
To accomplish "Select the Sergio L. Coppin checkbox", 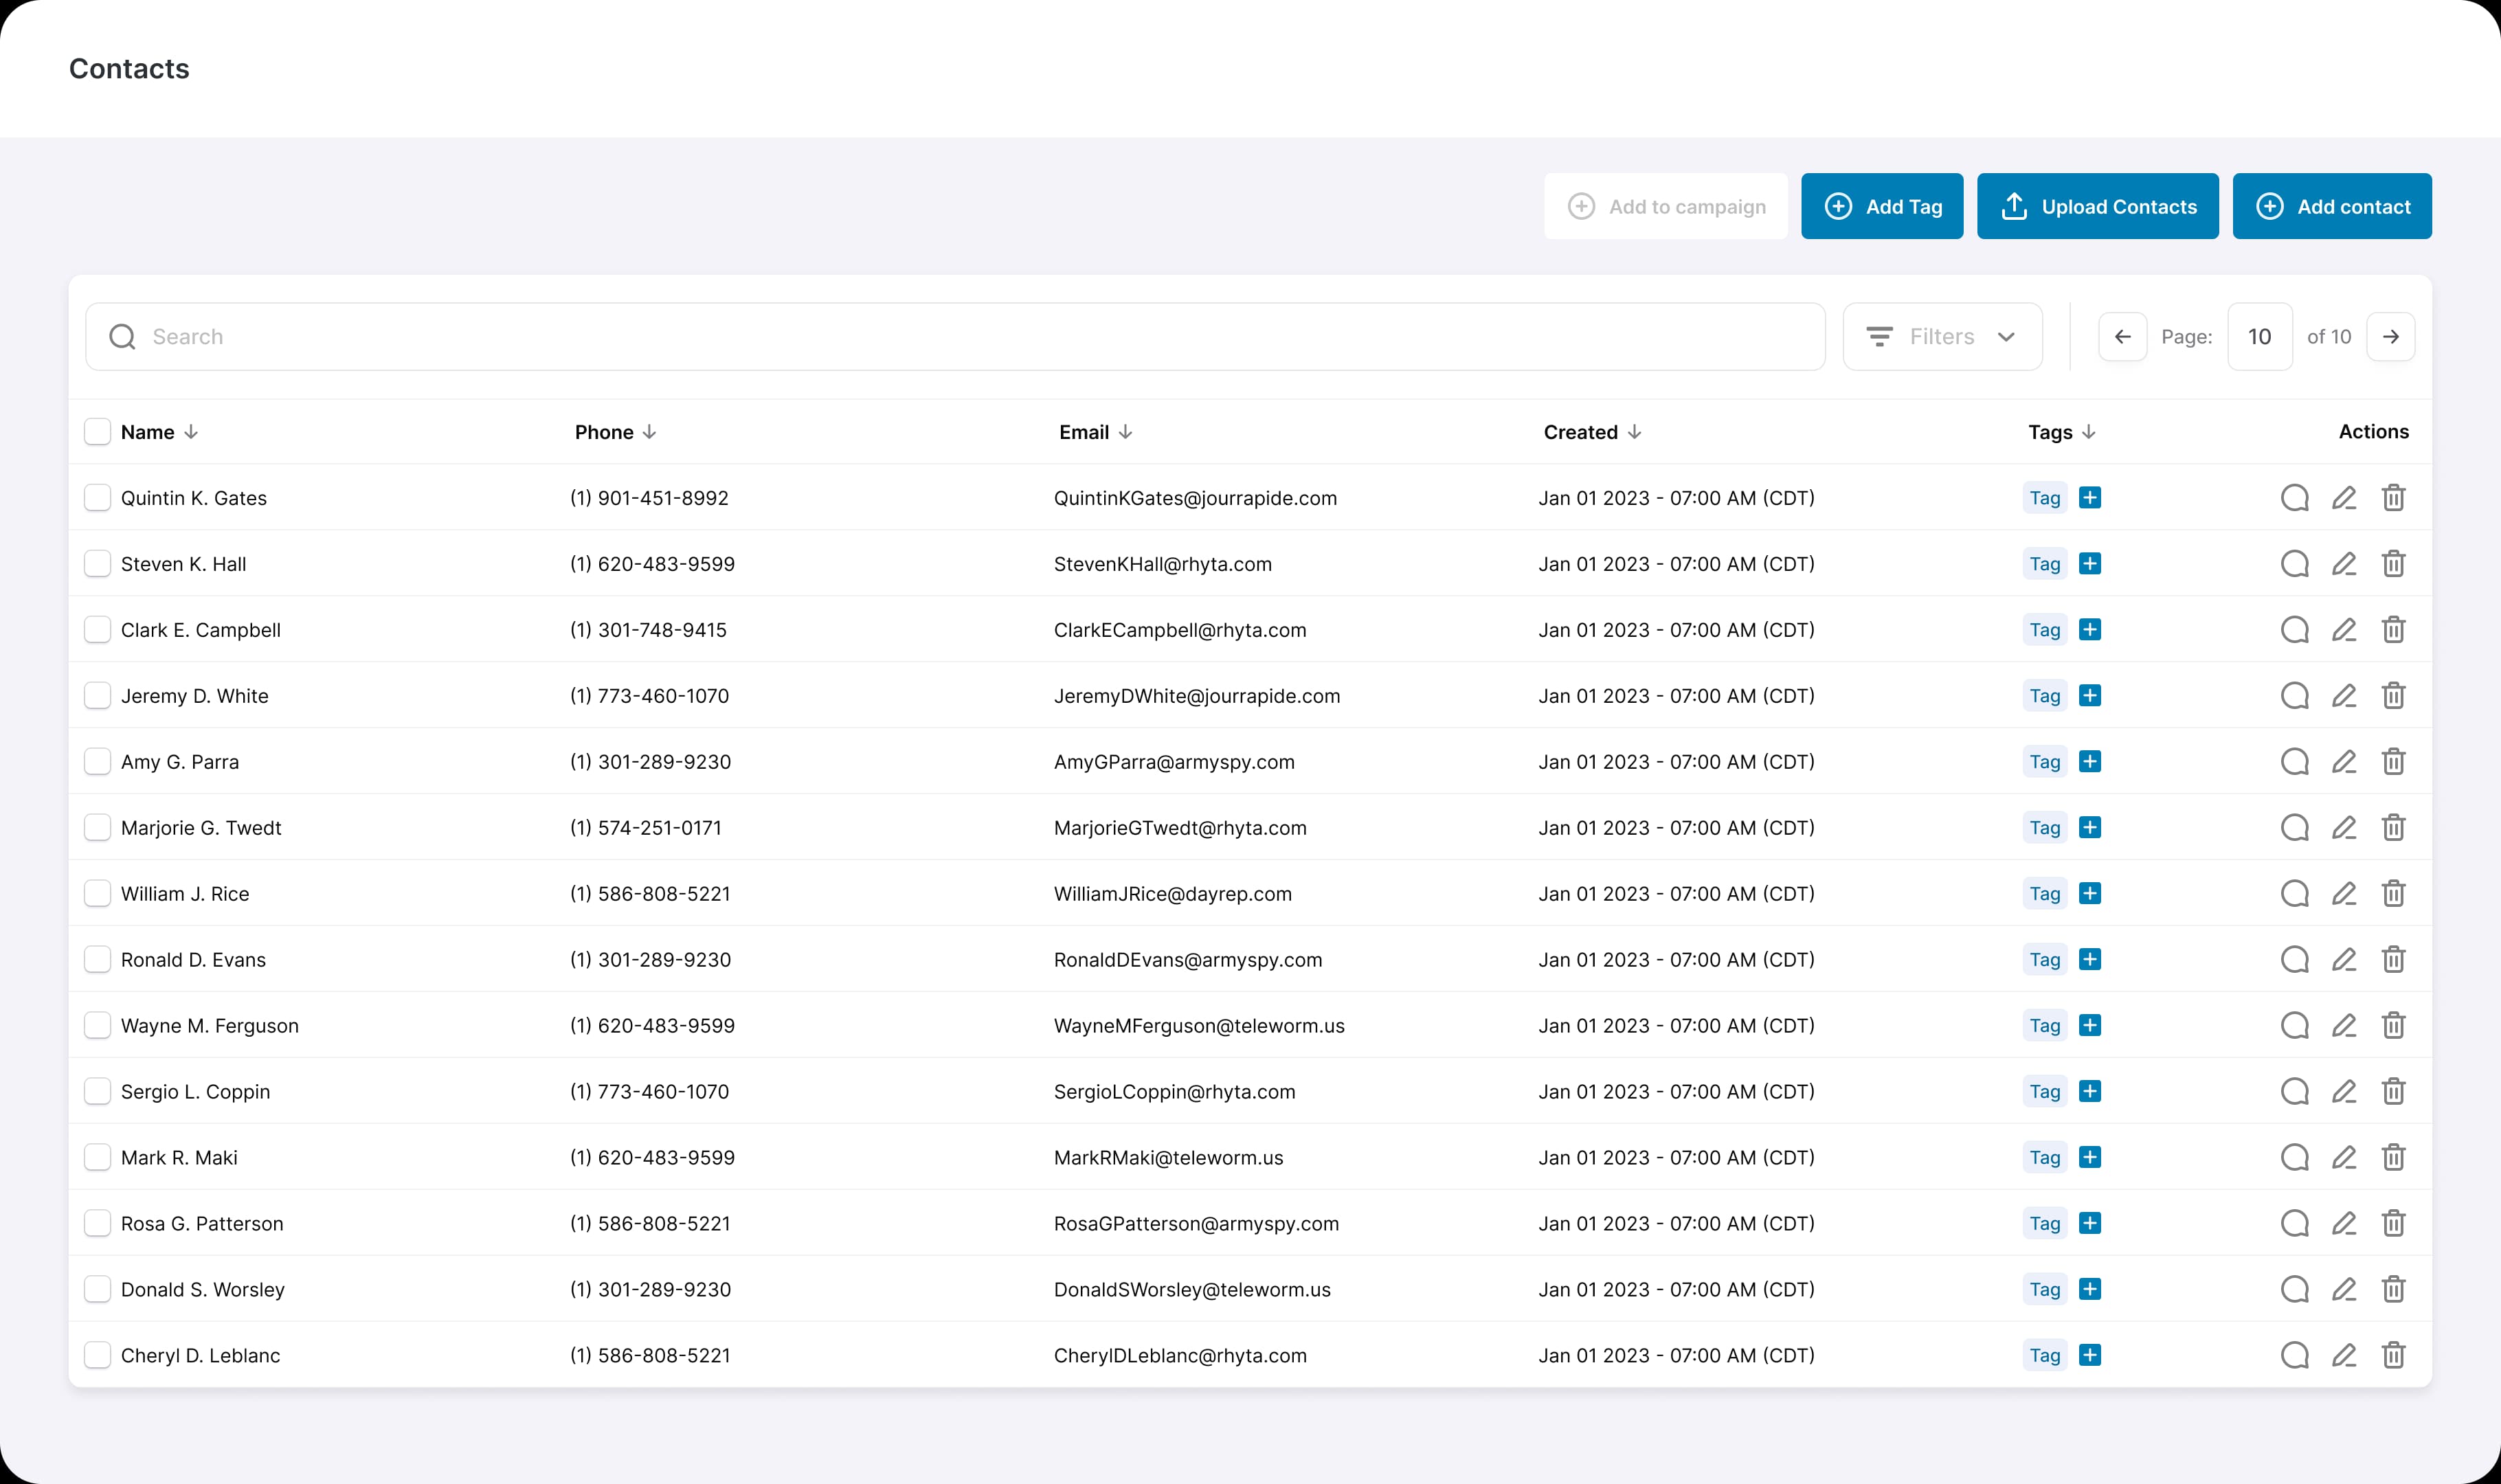I will coord(97,1092).
